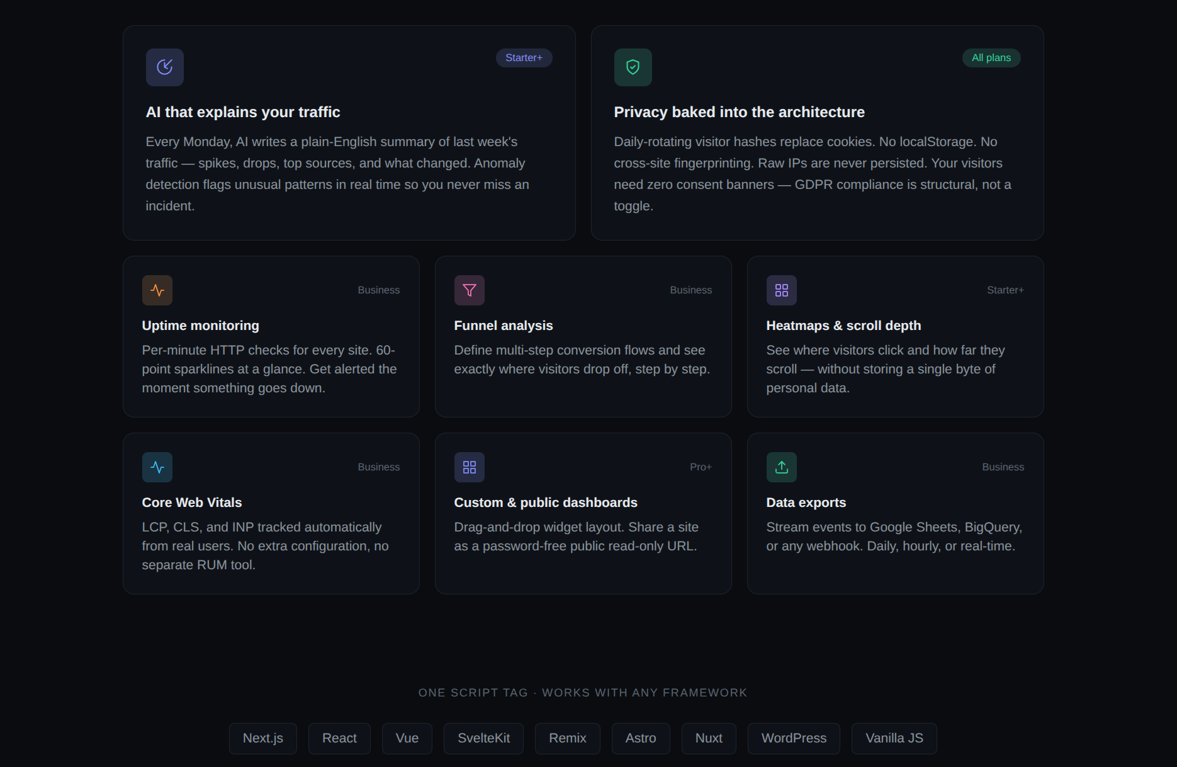Select the Remix framework chip
The width and height of the screenshot is (1177, 767).
(568, 739)
